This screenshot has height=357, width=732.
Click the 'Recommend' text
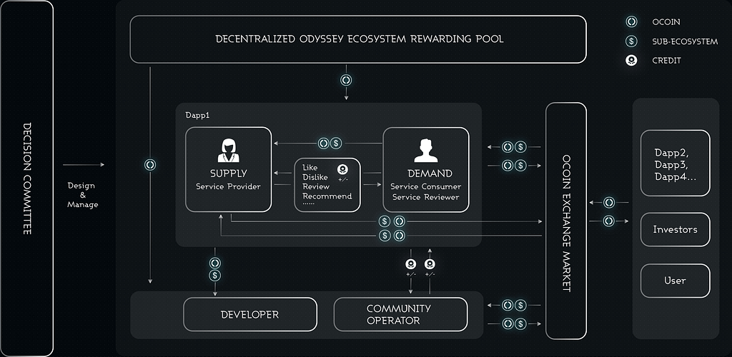pos(327,196)
